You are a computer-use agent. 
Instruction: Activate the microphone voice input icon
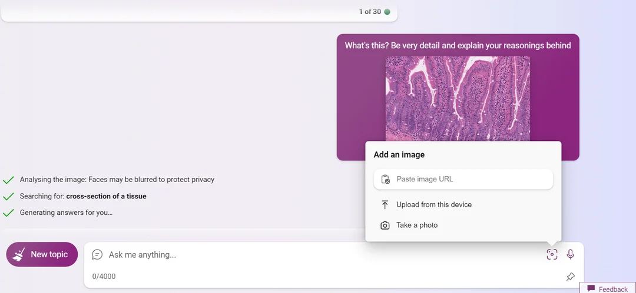coord(570,254)
